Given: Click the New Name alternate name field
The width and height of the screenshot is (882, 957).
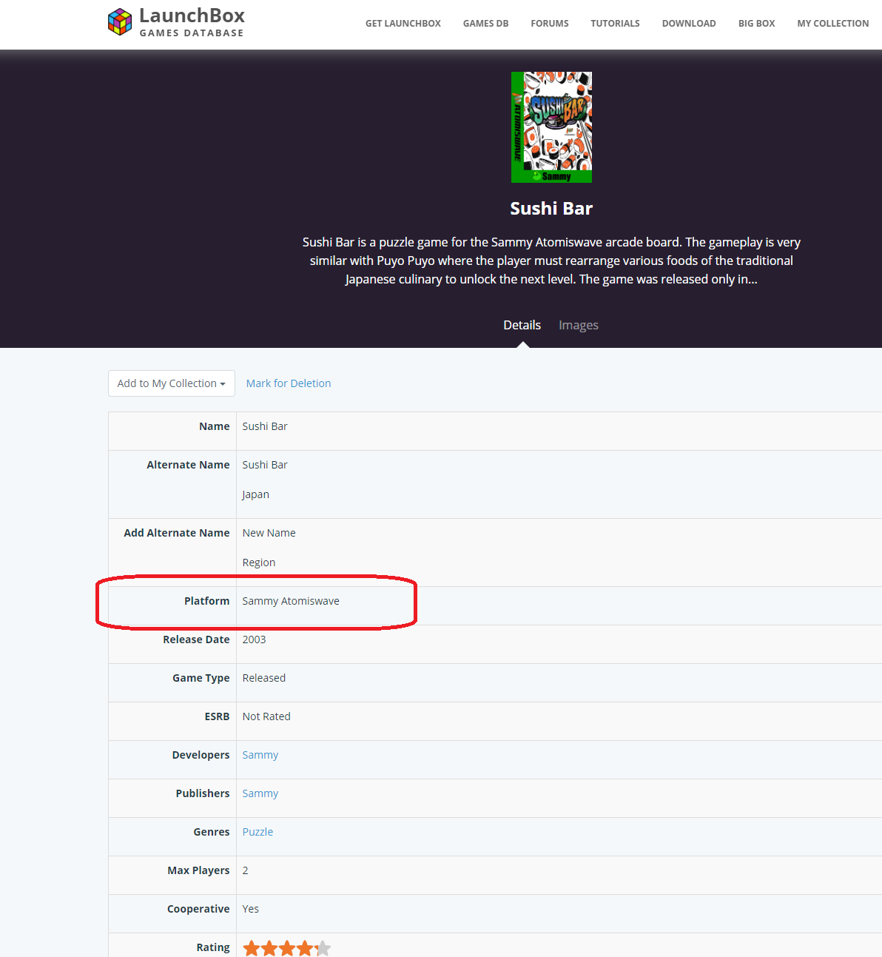Looking at the screenshot, I should [x=269, y=533].
